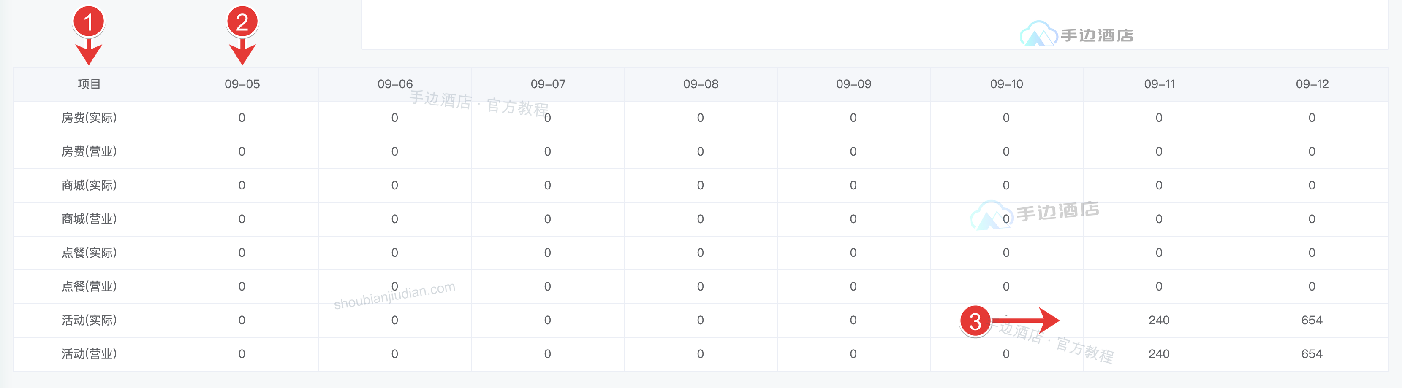Screen dimensions: 1402x388
Task: Click the red annotation marker numbered 3
Action: click(x=975, y=321)
